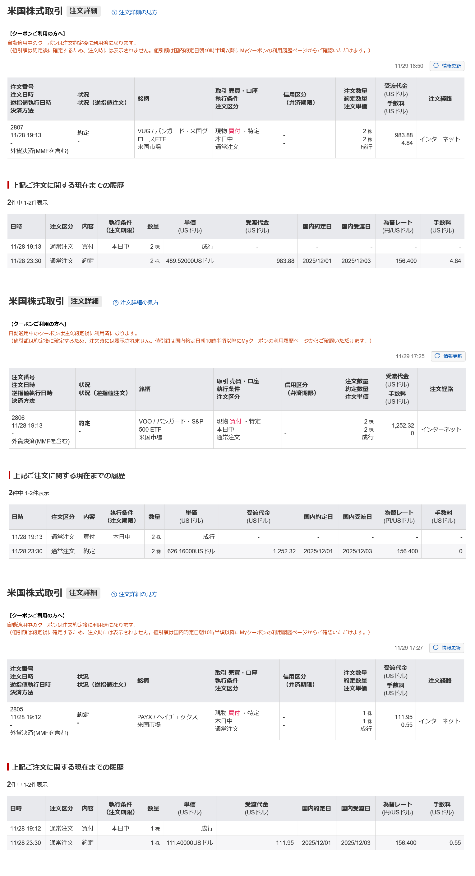Select the VOO バンガード・S&P 500 ETF stock name cell
The height and width of the screenshot is (876, 475).
(x=171, y=429)
